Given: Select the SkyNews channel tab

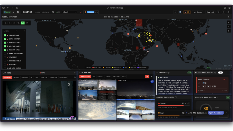Looking at the screenshot, I should 16,77.
